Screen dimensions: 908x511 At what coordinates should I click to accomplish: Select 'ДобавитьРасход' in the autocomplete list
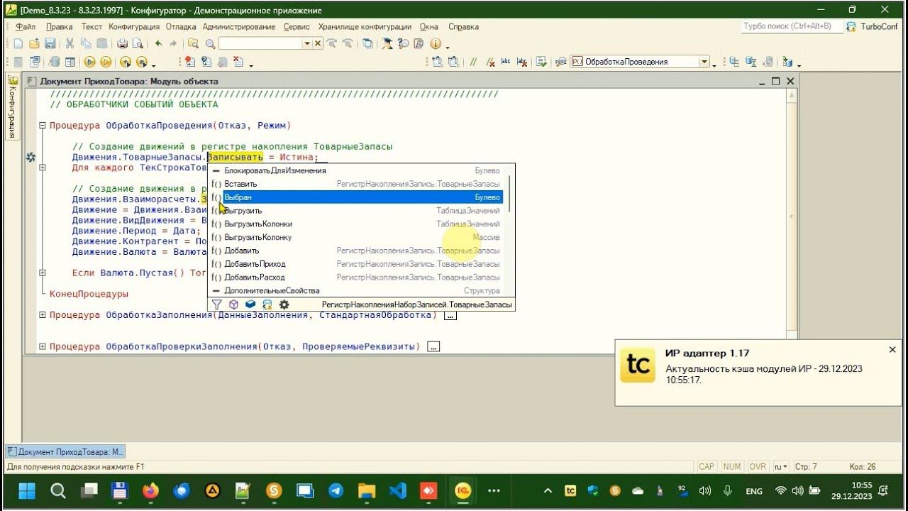tap(357, 277)
